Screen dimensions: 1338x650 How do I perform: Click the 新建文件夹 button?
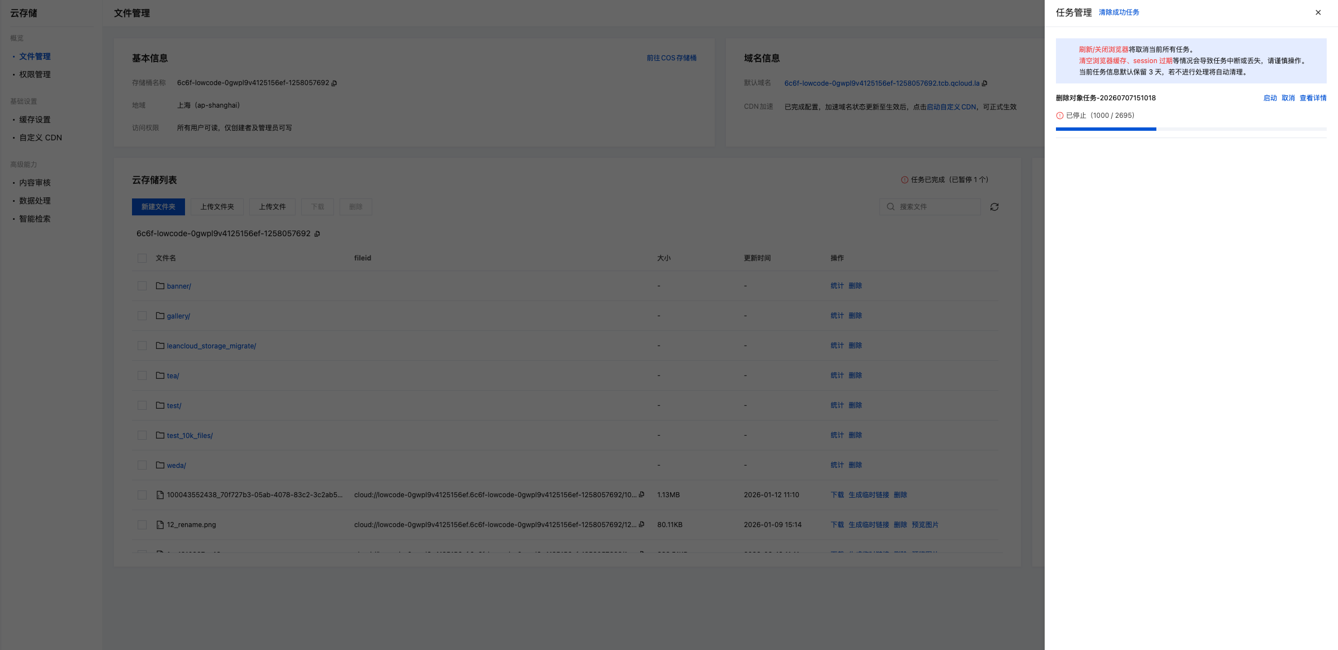159,207
